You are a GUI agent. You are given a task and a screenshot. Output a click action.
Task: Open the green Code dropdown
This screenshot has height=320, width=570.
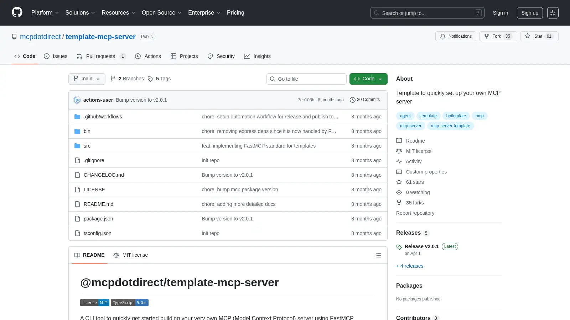(368, 79)
